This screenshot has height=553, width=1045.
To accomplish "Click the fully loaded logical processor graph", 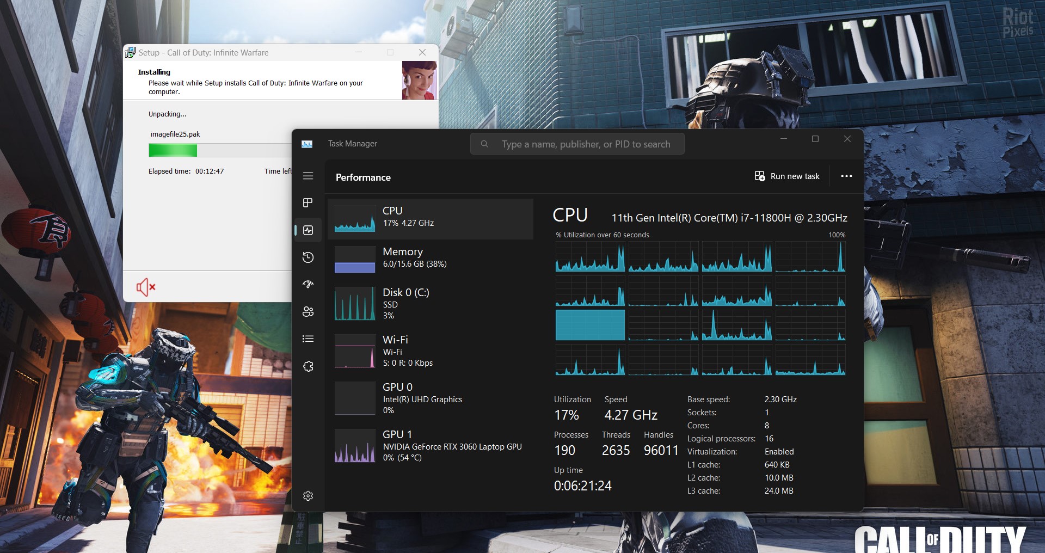I will (x=590, y=325).
